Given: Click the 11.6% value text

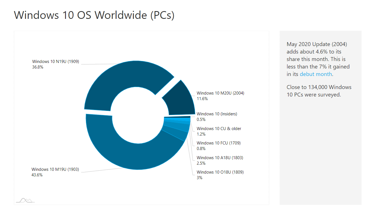Looking at the screenshot, I should coord(202,99).
